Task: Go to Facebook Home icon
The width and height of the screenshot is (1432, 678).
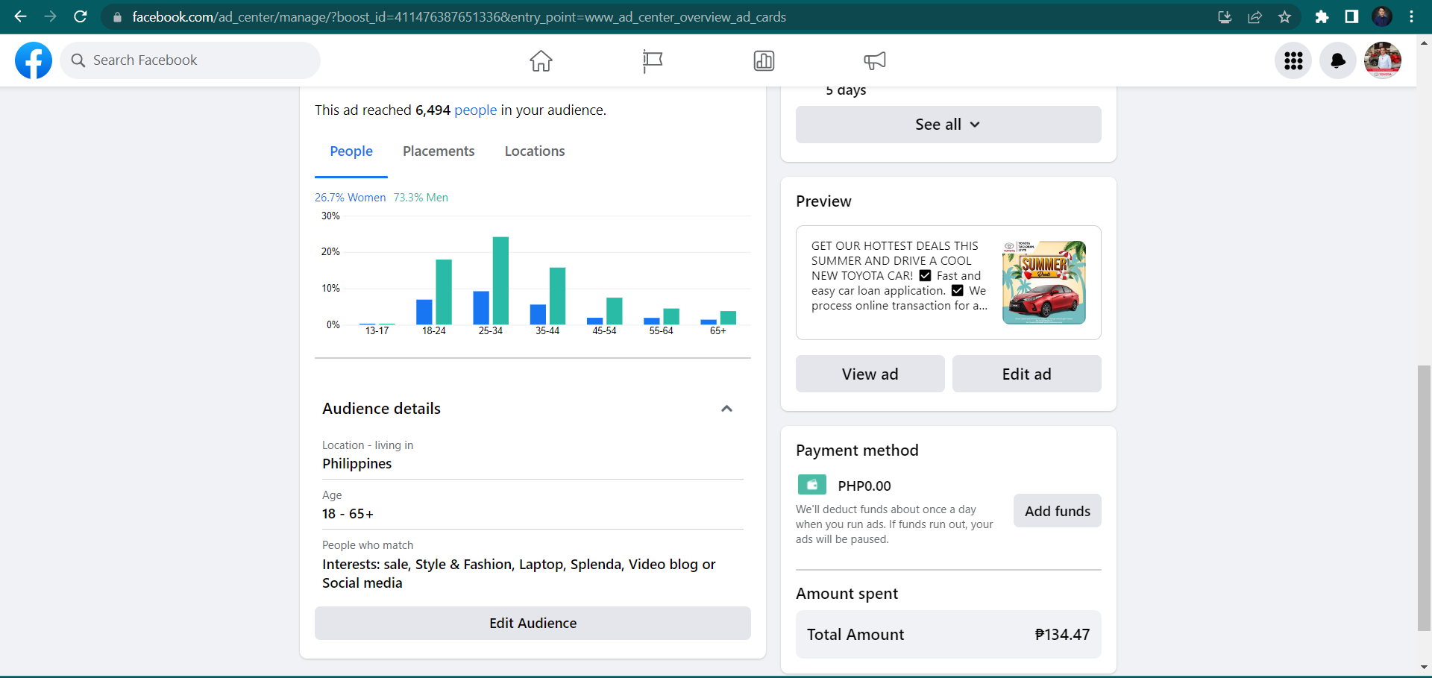Action: (x=541, y=60)
